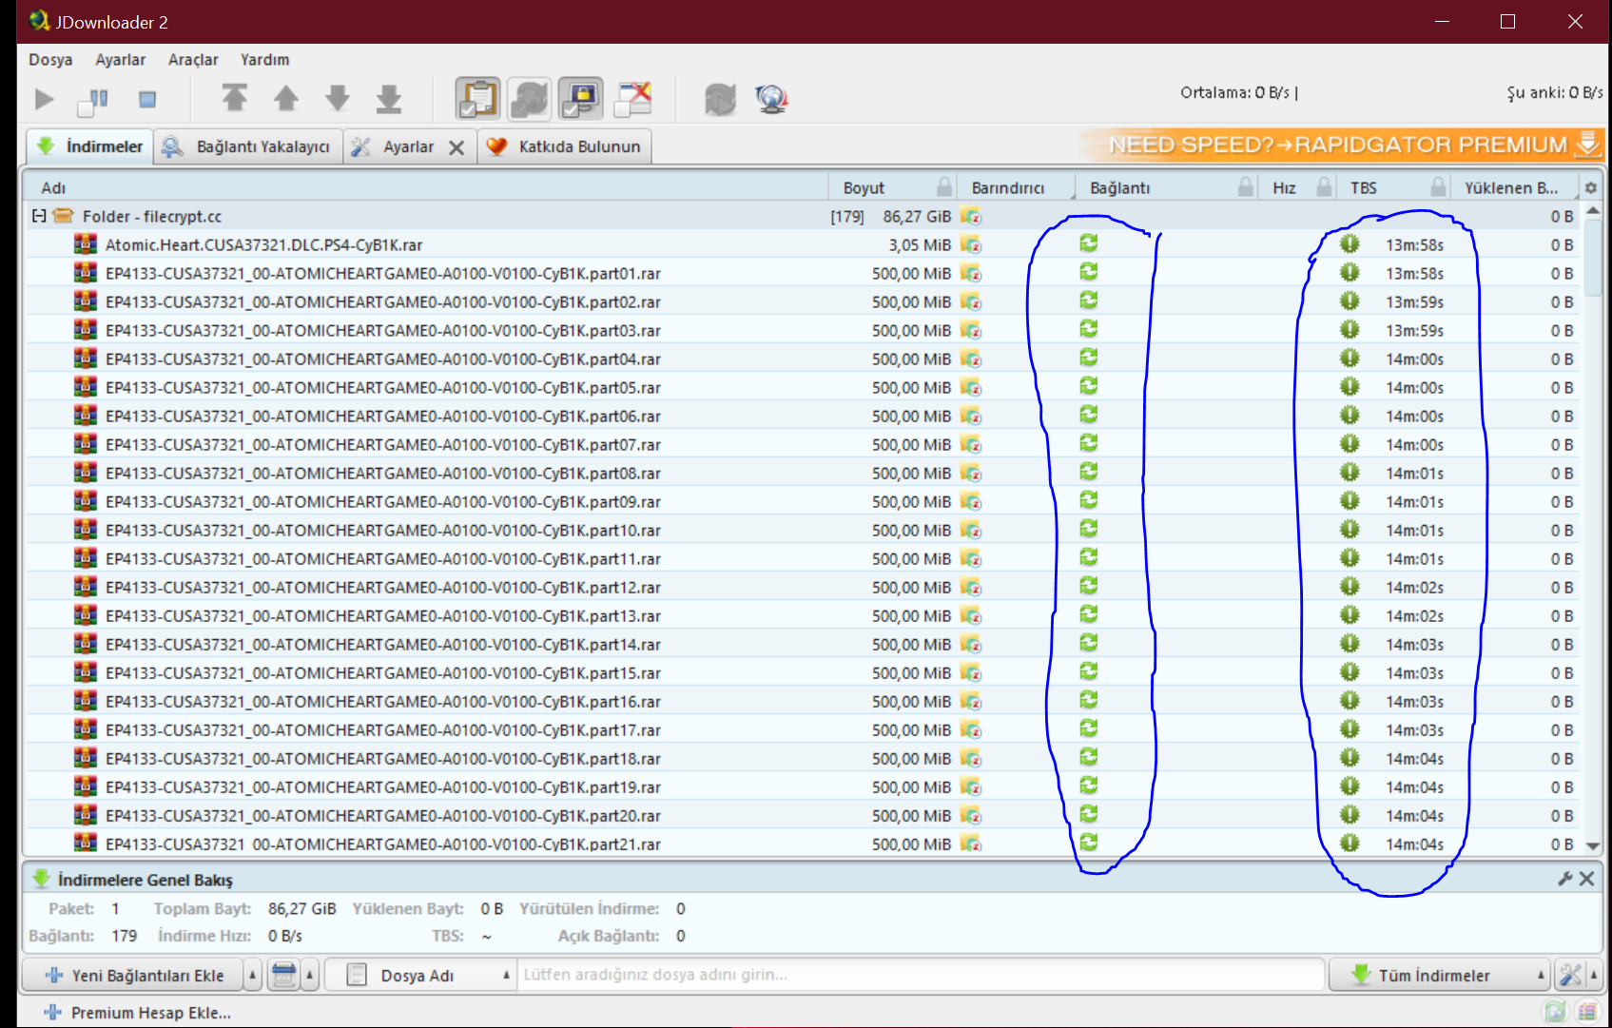Click Premium Hesap Ekle link
Viewport: 1612px width, 1028px height.
(139, 1013)
